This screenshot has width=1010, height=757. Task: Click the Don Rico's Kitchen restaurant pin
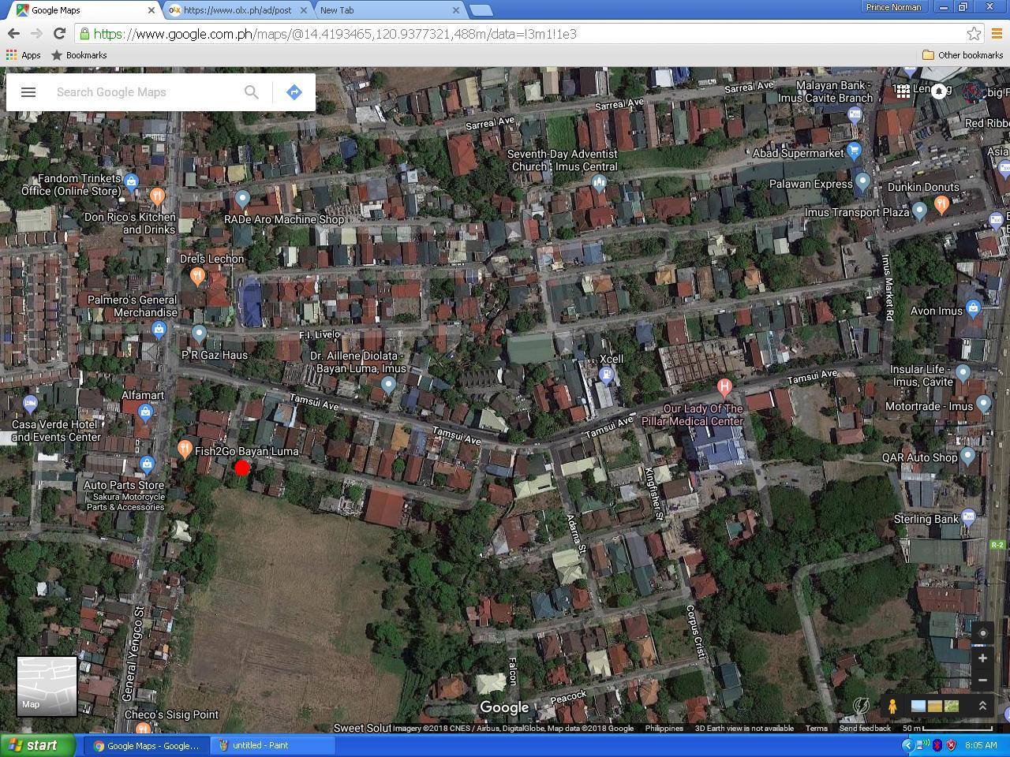point(158,196)
